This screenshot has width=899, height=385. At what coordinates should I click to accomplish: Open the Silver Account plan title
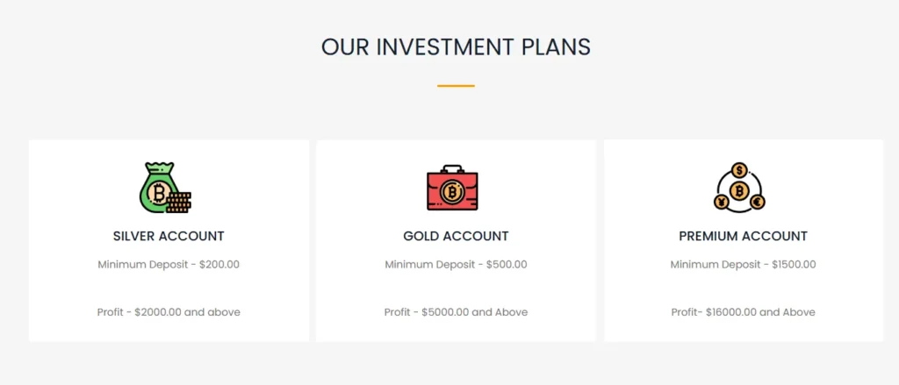169,236
